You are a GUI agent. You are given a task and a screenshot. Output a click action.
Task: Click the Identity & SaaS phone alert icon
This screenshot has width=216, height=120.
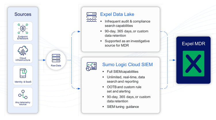23,73
